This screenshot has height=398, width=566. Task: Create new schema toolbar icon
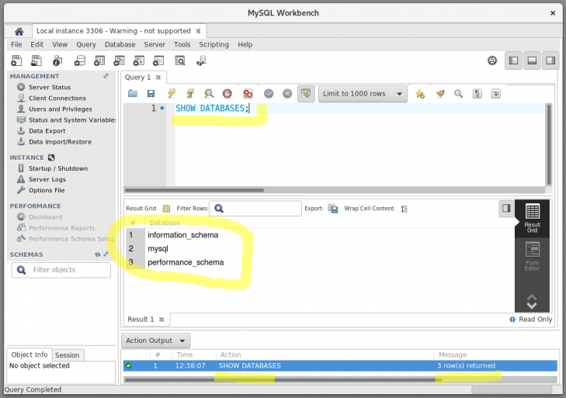click(x=79, y=61)
